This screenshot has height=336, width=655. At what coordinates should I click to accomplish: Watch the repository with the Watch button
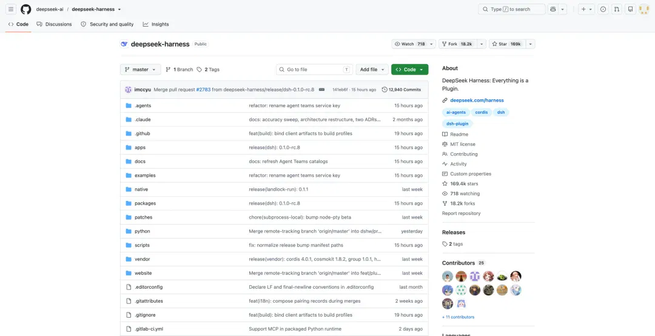(410, 44)
